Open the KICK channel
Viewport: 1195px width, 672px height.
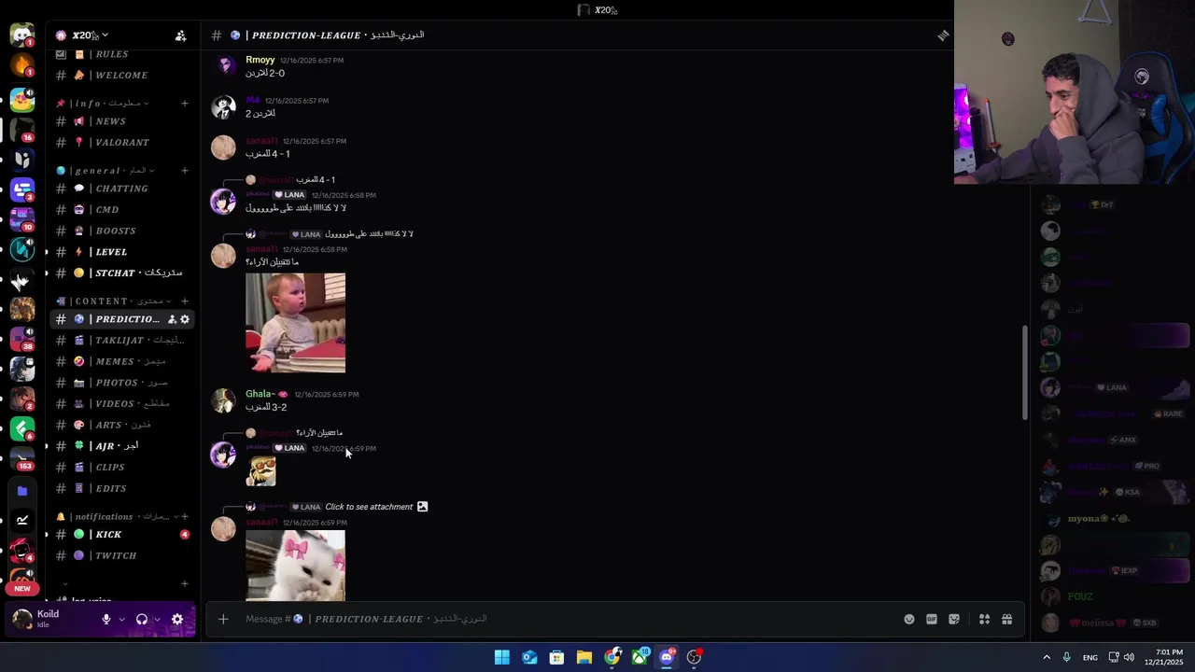click(121, 535)
